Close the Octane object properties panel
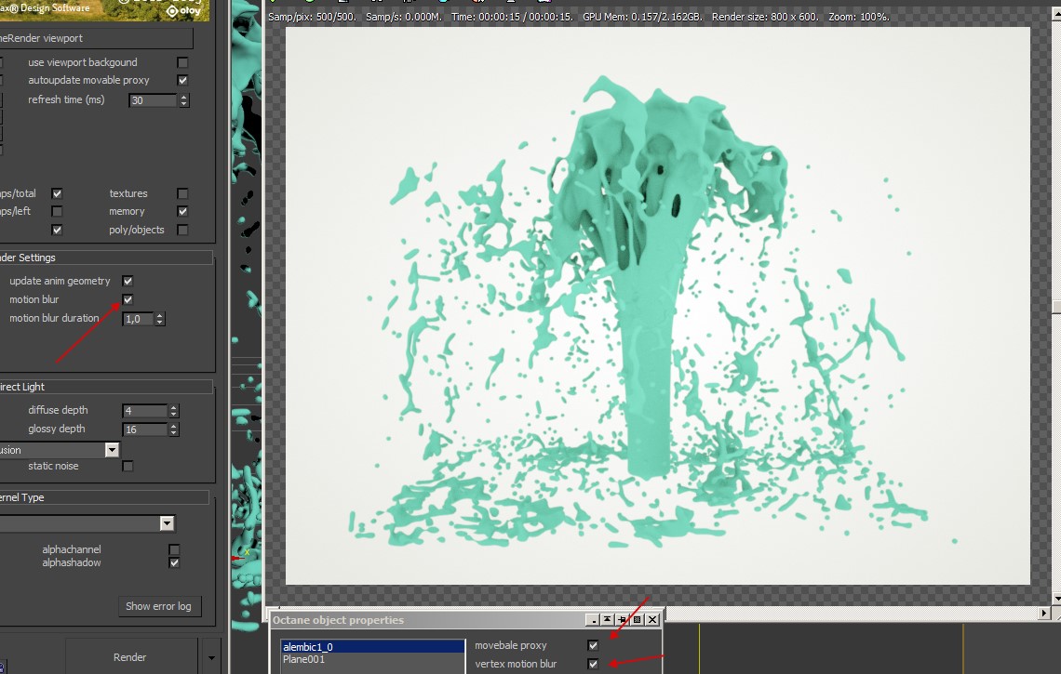 pos(652,620)
